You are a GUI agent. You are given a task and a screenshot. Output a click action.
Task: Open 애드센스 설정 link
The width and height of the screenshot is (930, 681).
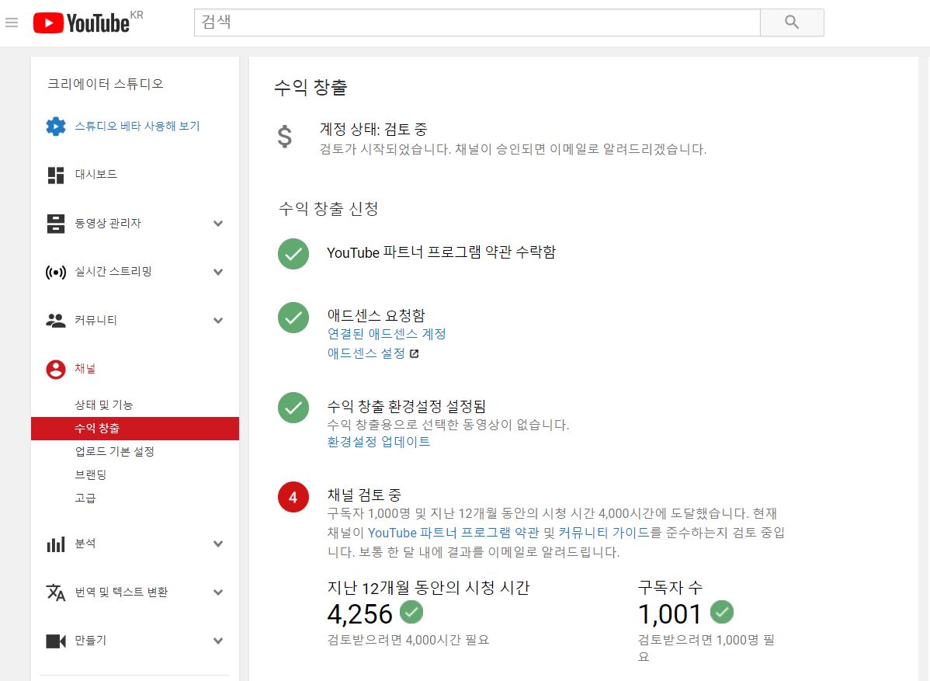(366, 353)
